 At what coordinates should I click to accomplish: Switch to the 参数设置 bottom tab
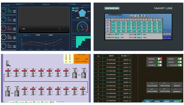[x=157, y=101]
